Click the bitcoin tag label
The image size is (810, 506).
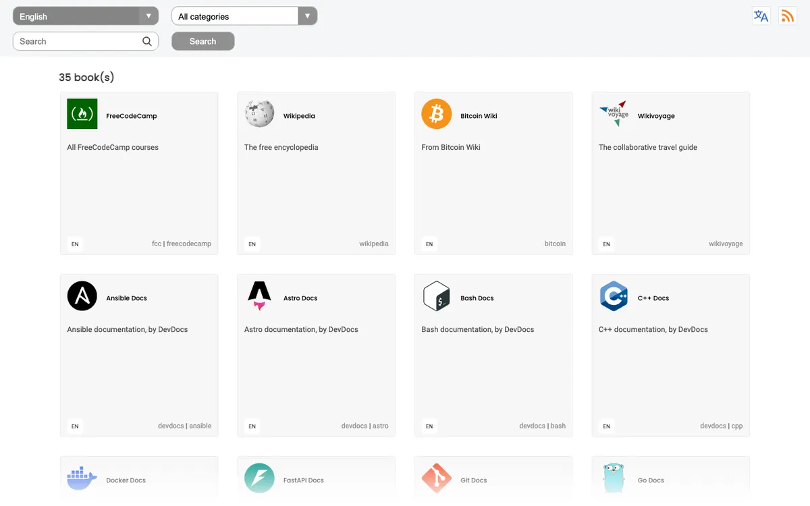point(555,244)
